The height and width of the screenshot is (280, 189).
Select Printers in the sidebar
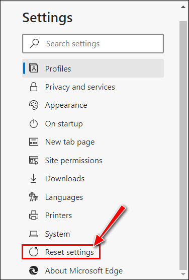pos(93,216)
